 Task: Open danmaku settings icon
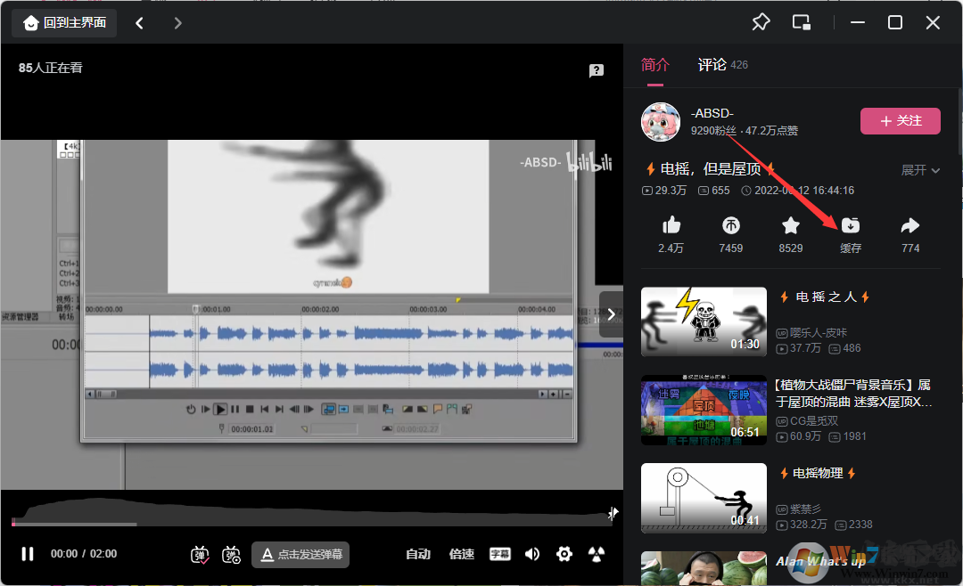(x=231, y=554)
